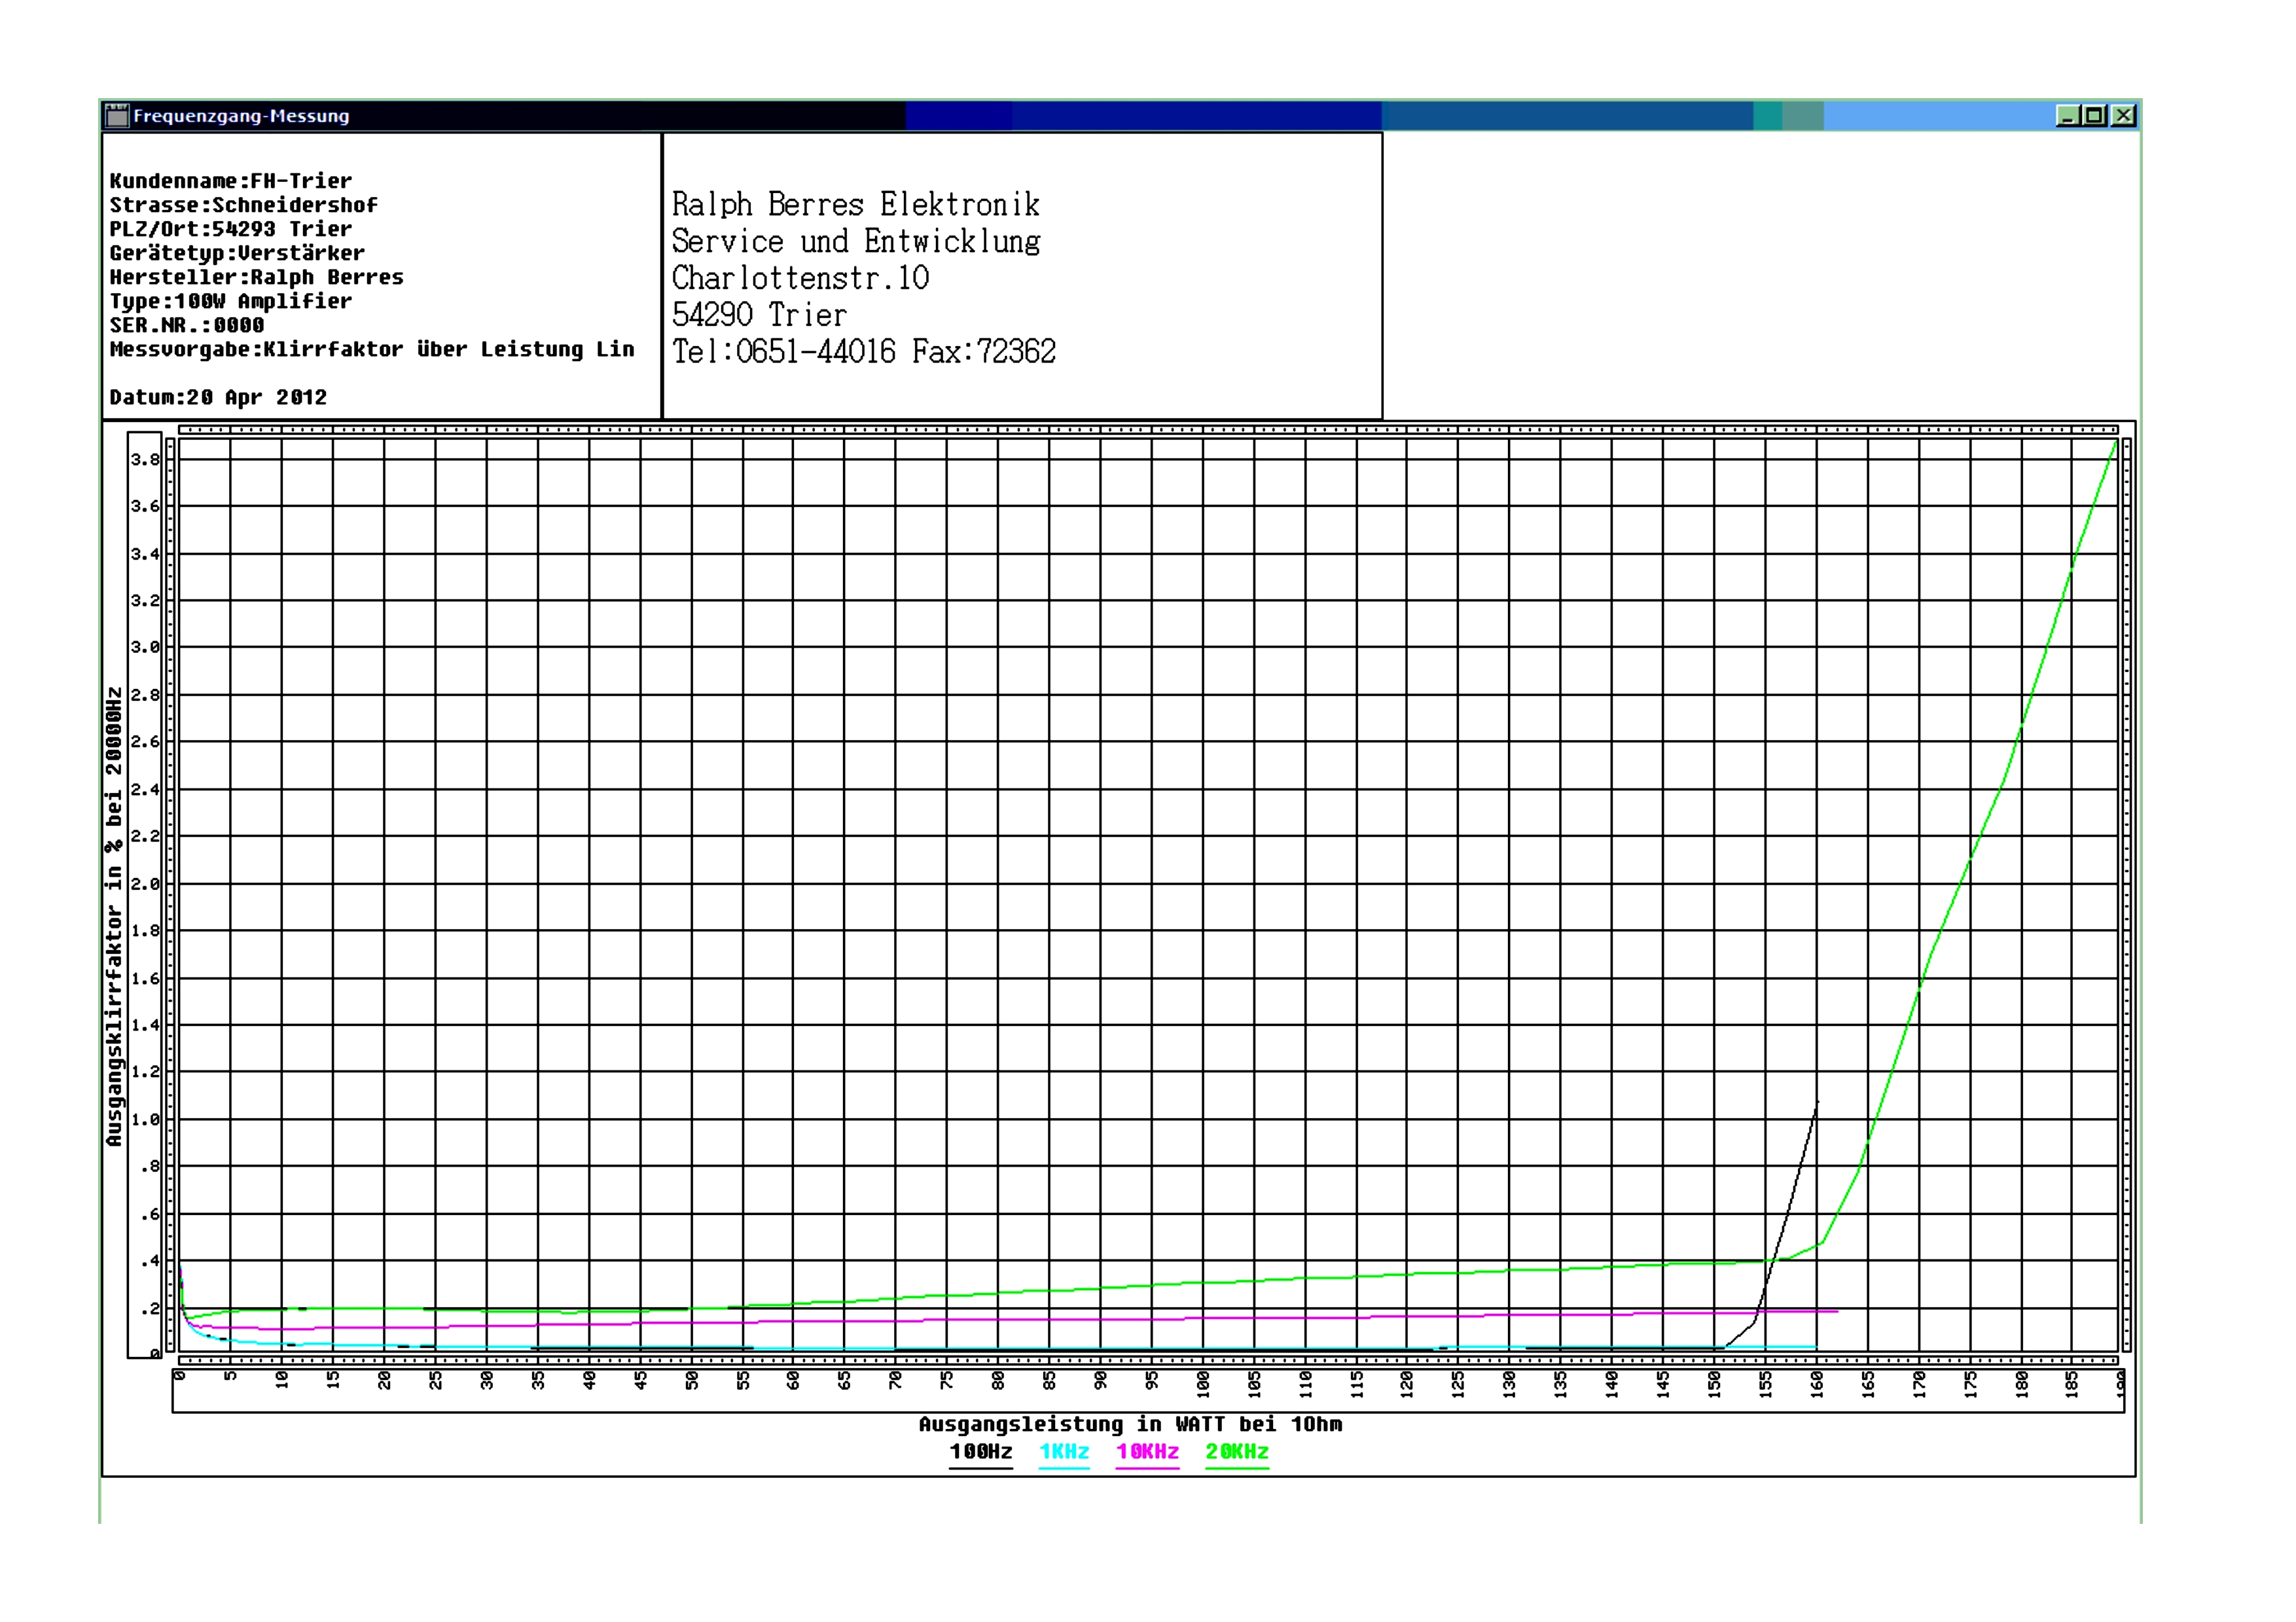Click the Kundenname:FH-Trier line
The width and height of the screenshot is (2296, 1622).
point(230,181)
